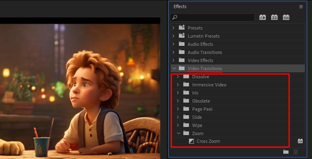Select the Page Peel label
312x159 pixels.
click(x=202, y=110)
